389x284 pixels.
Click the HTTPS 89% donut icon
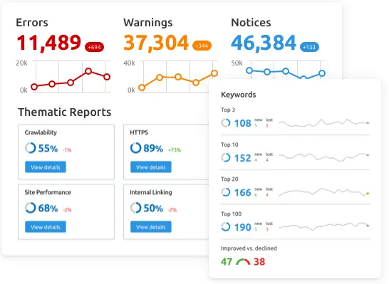pos(135,148)
